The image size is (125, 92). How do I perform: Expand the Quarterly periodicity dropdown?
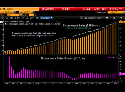47,18
